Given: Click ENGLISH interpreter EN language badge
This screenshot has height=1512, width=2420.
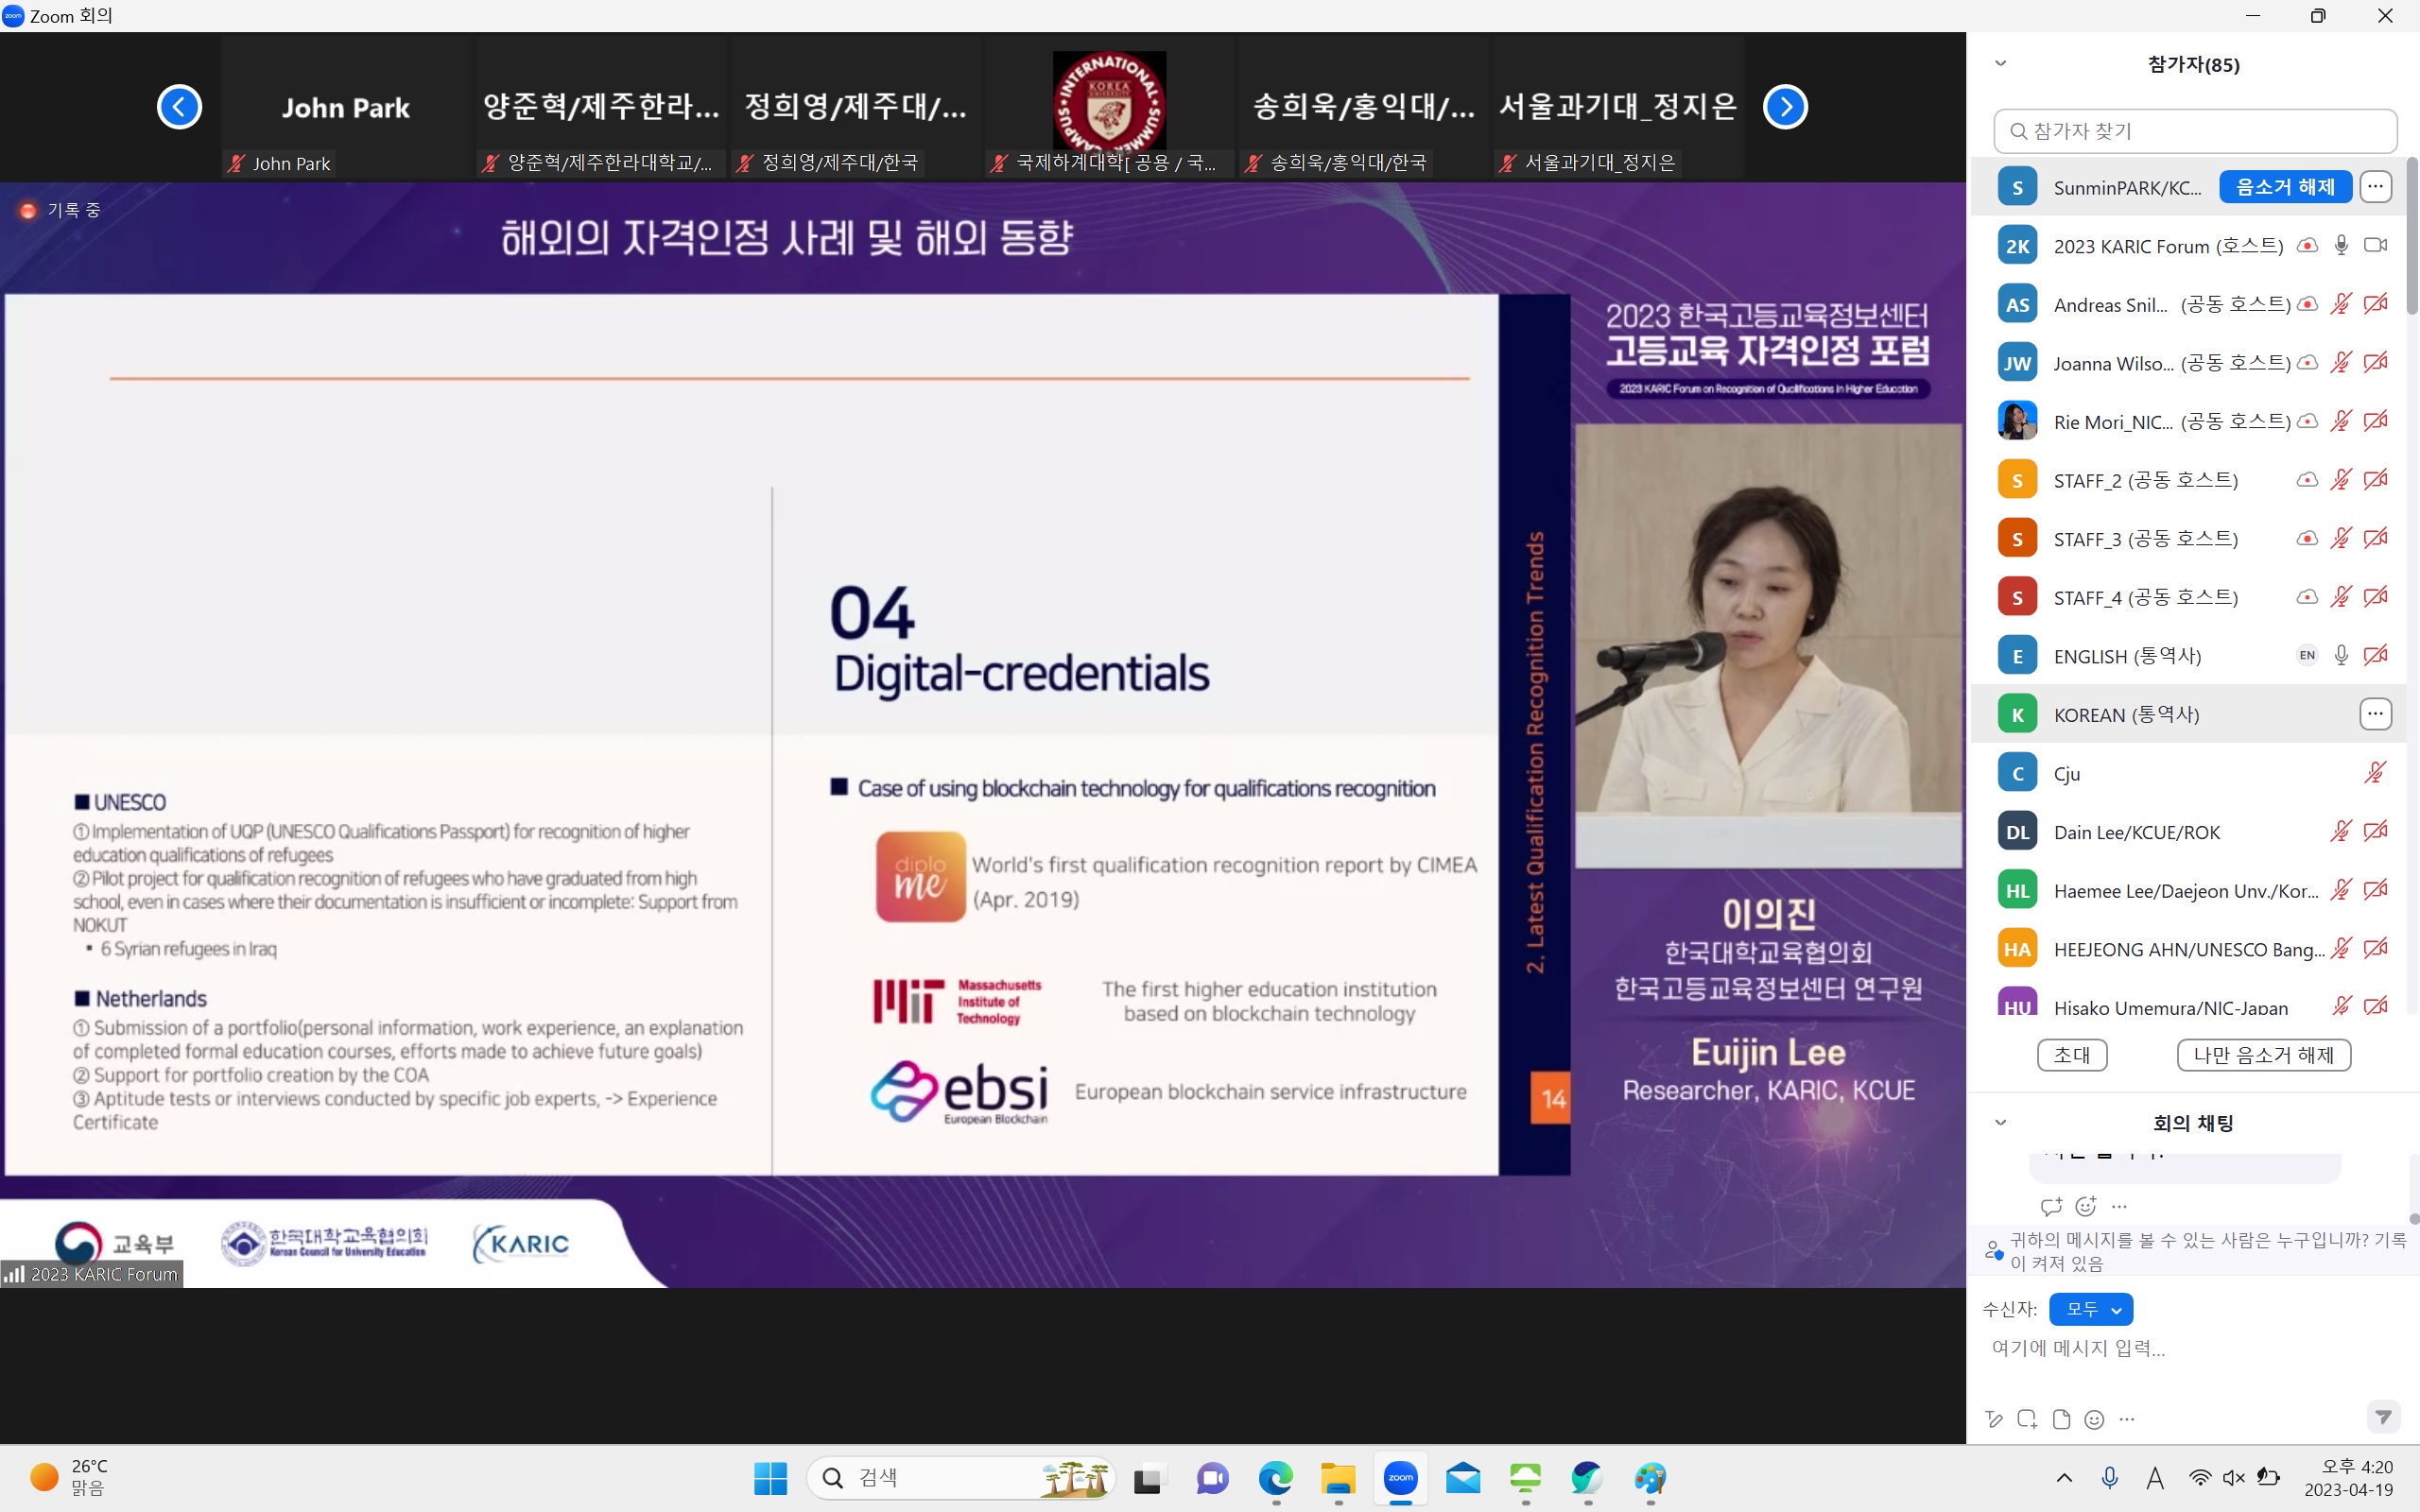Looking at the screenshot, I should point(2307,656).
